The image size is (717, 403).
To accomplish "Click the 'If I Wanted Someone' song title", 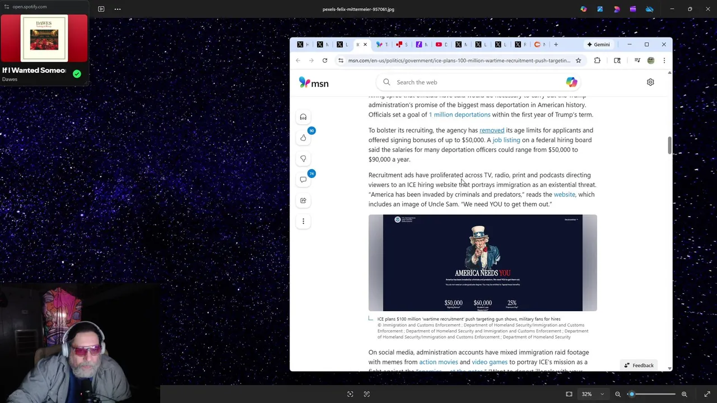I will [34, 71].
